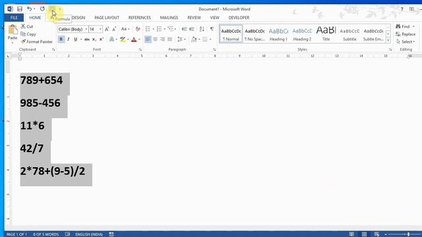
Task: Switch to the PAGE LAYOUT tab
Action: (x=107, y=18)
